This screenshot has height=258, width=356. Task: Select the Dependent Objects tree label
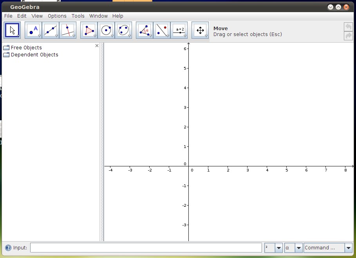tap(34, 55)
